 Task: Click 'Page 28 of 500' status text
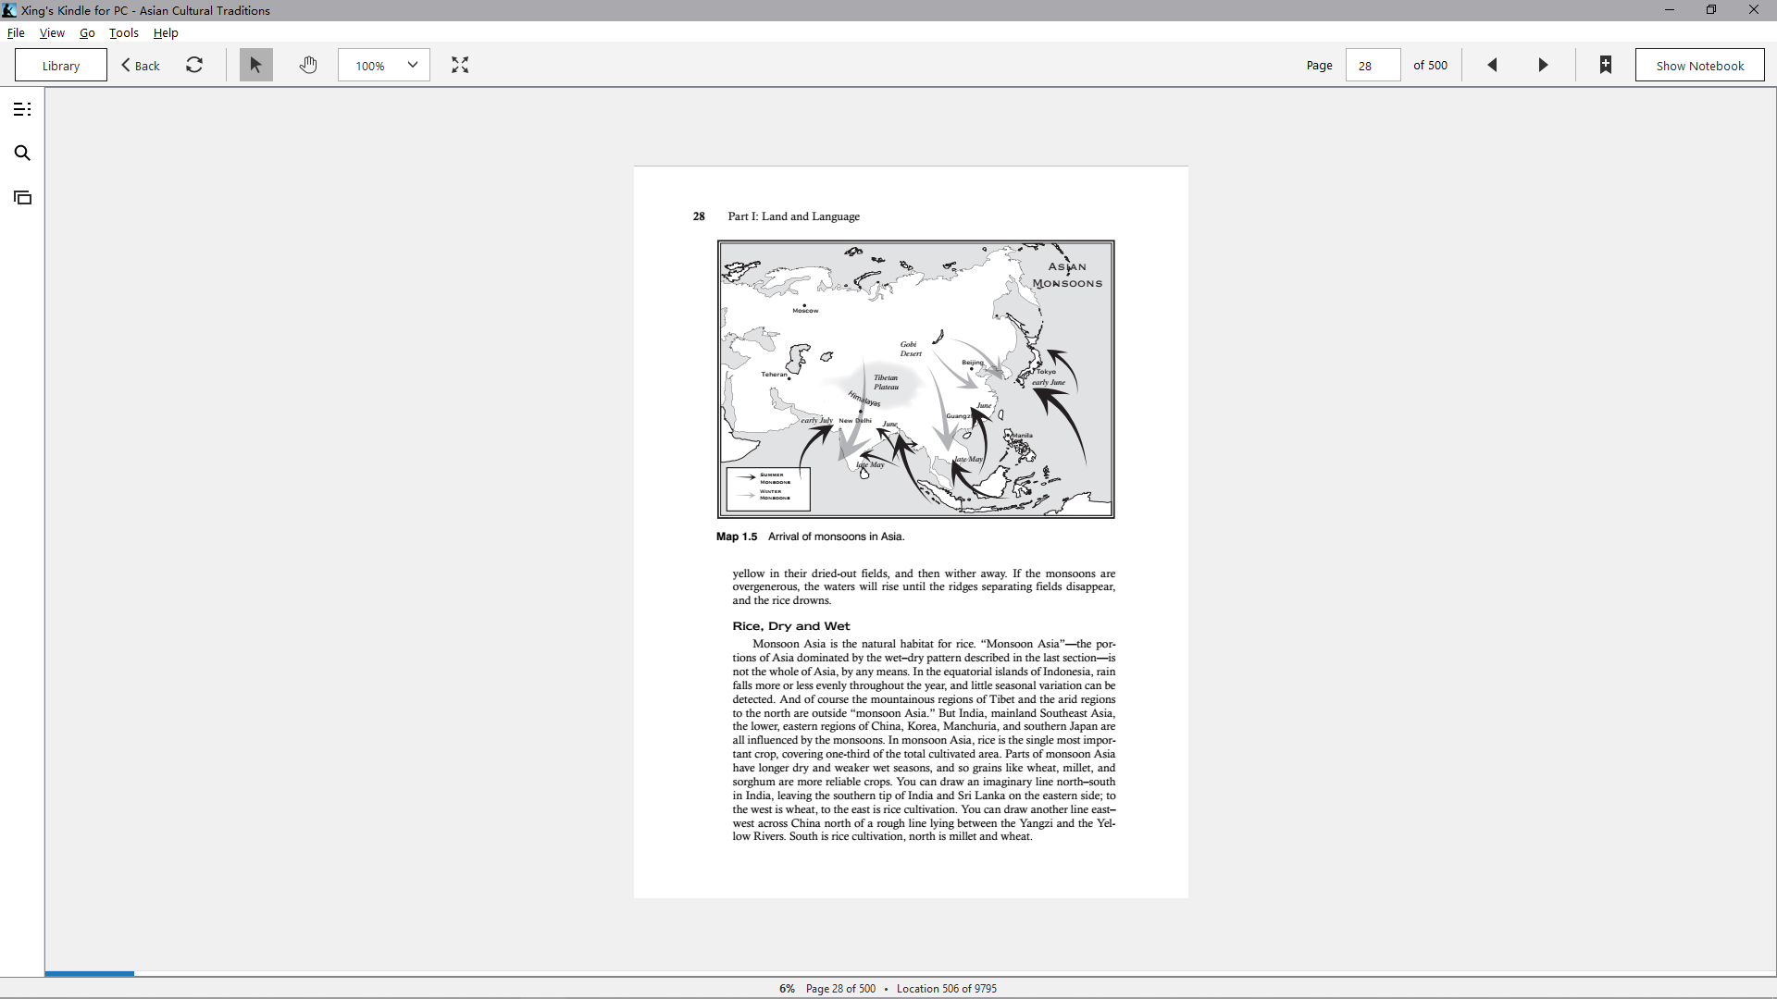(840, 989)
